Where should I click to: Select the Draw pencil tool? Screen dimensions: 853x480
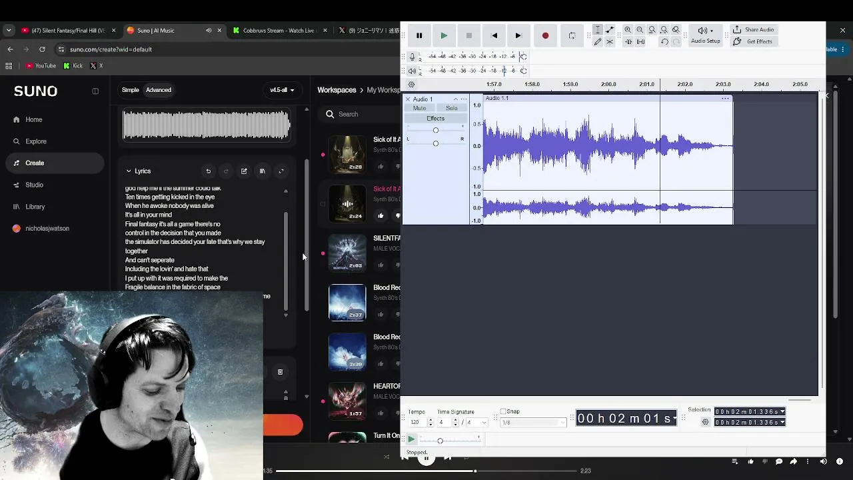pos(598,41)
